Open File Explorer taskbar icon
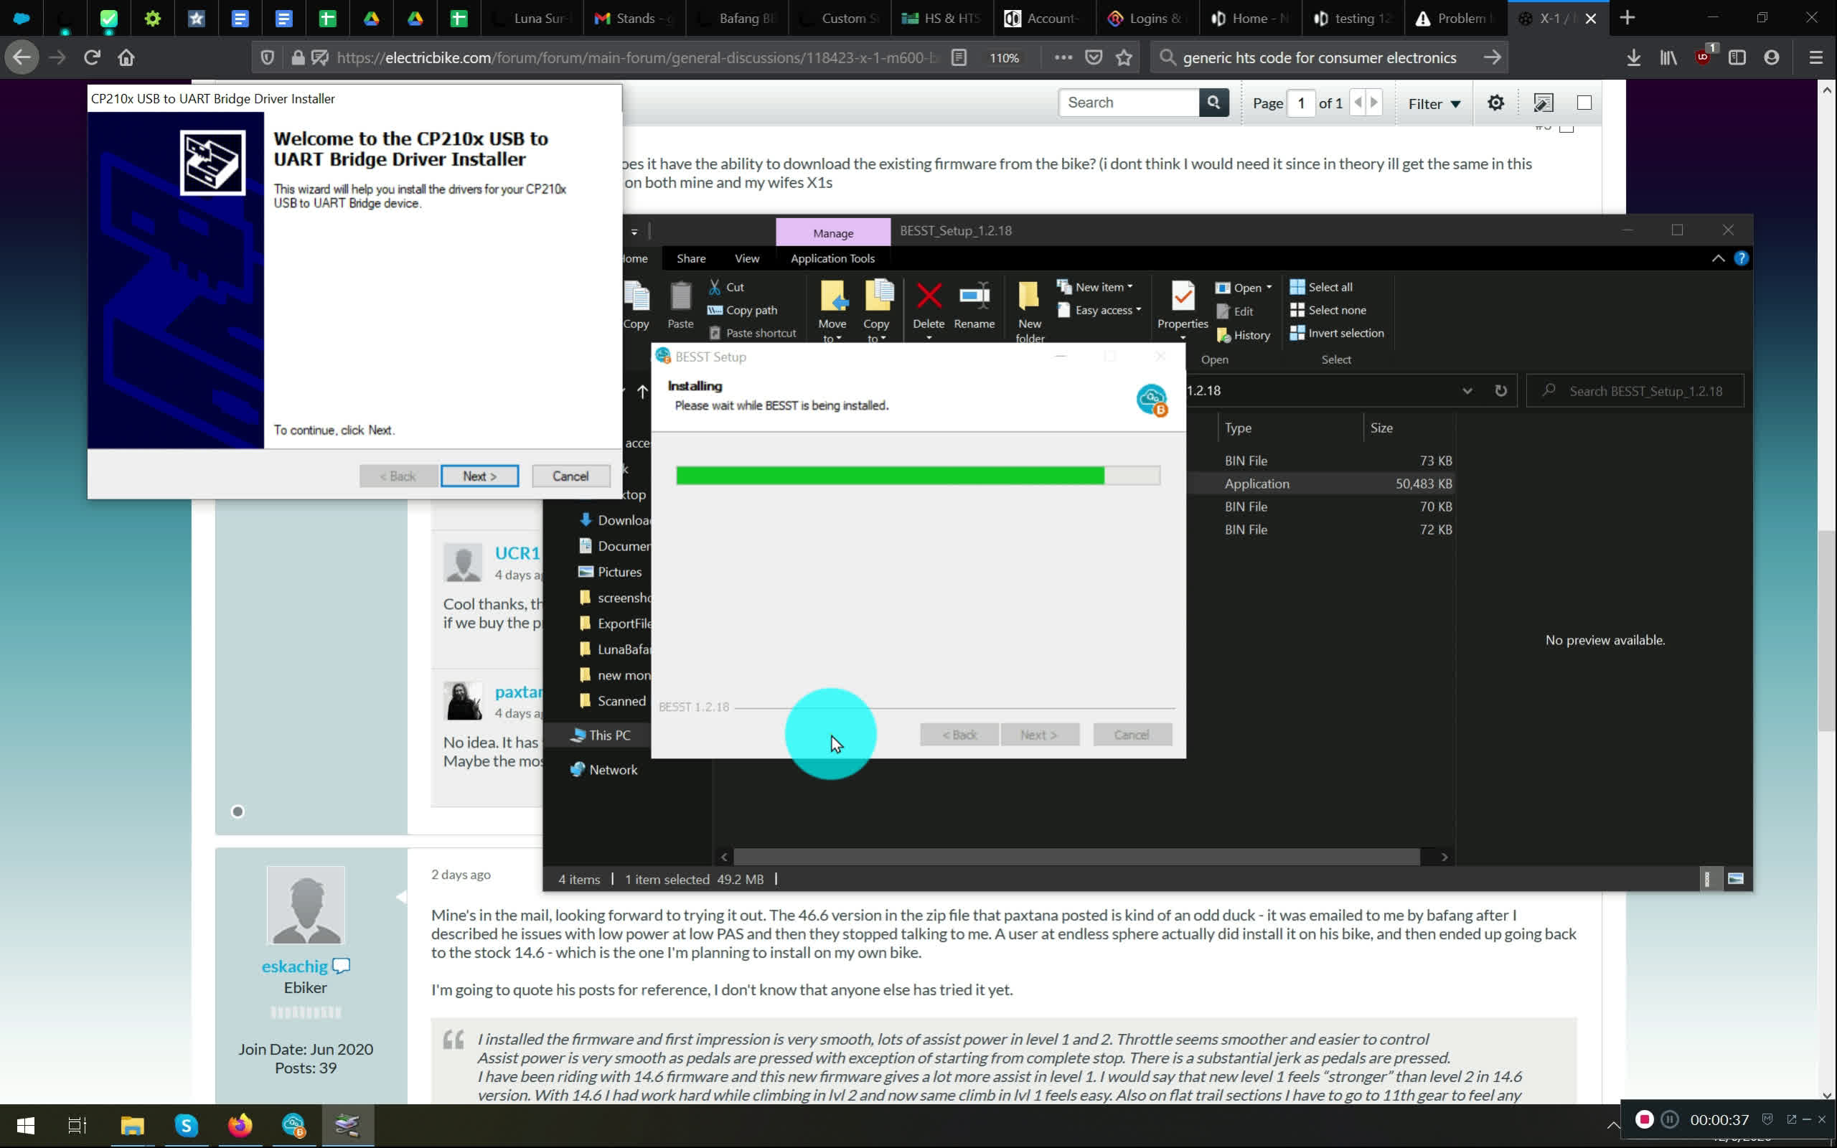The height and width of the screenshot is (1148, 1837). [132, 1125]
